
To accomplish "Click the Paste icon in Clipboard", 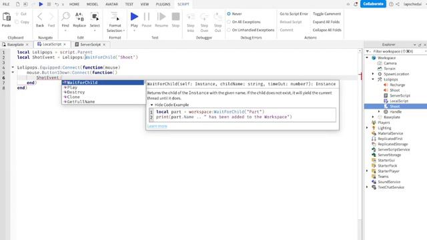I will click(6, 17).
